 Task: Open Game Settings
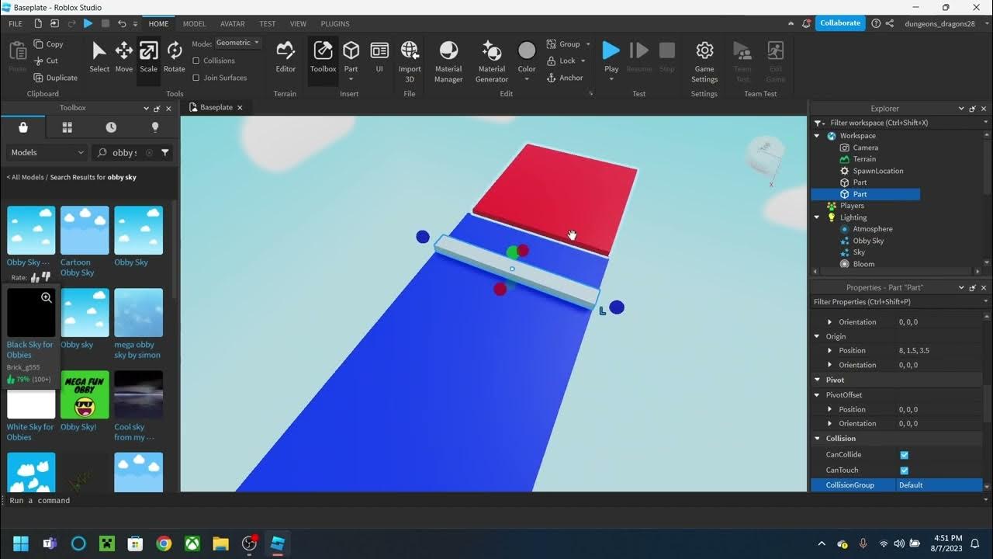pos(704,61)
